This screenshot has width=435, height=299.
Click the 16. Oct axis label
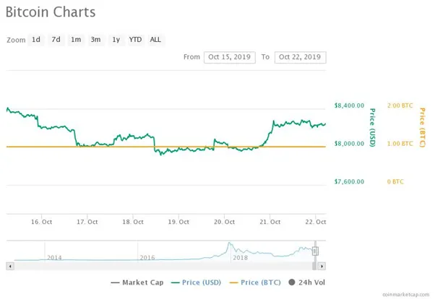coord(42,222)
